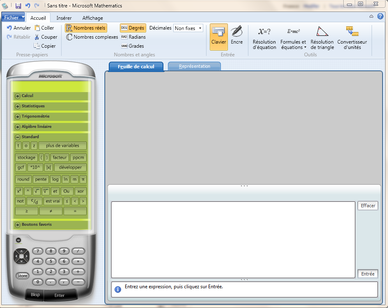
Task: Click the développer button
Action: coord(70,167)
